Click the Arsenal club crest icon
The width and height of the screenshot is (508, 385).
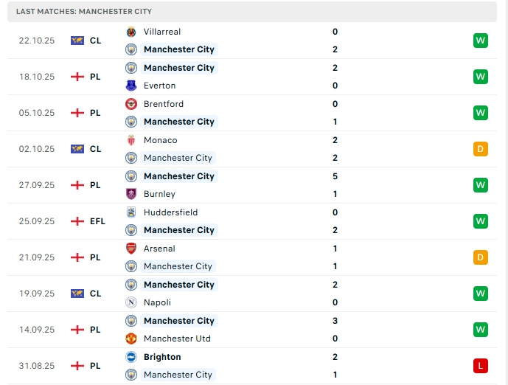coord(131,249)
